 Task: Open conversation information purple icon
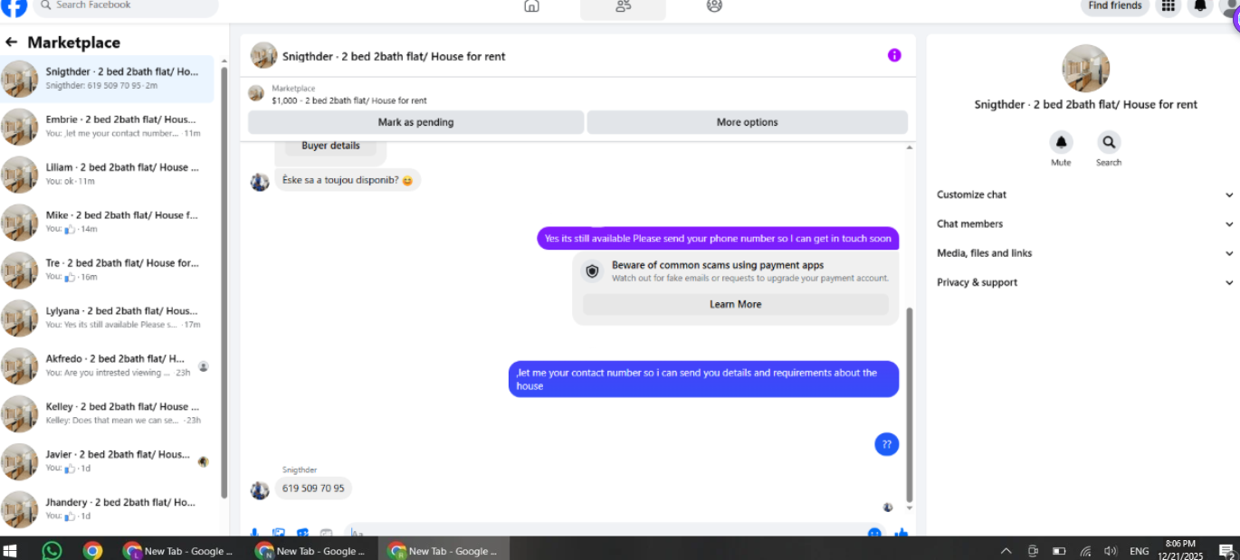(x=894, y=55)
